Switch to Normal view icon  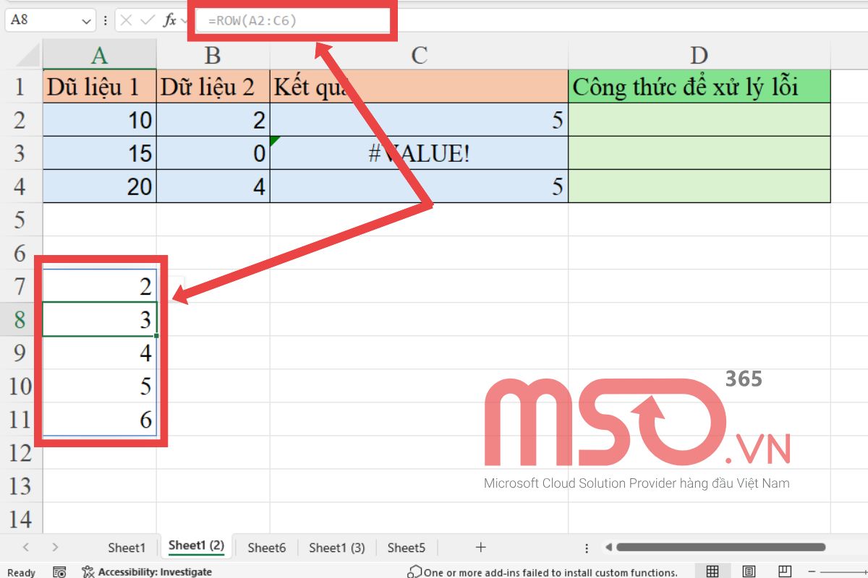pos(712,571)
